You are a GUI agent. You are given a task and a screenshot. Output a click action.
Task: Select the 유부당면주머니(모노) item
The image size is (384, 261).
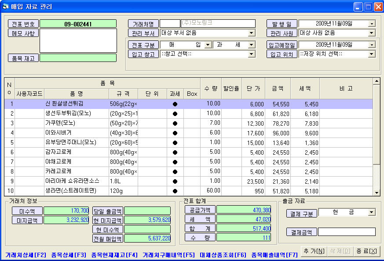pos(188,143)
